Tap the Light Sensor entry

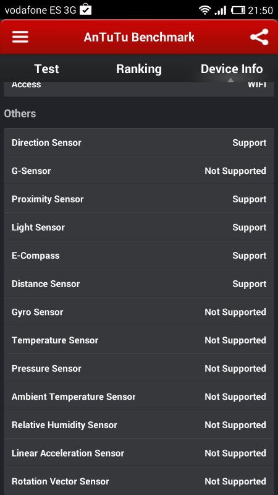[x=139, y=227]
